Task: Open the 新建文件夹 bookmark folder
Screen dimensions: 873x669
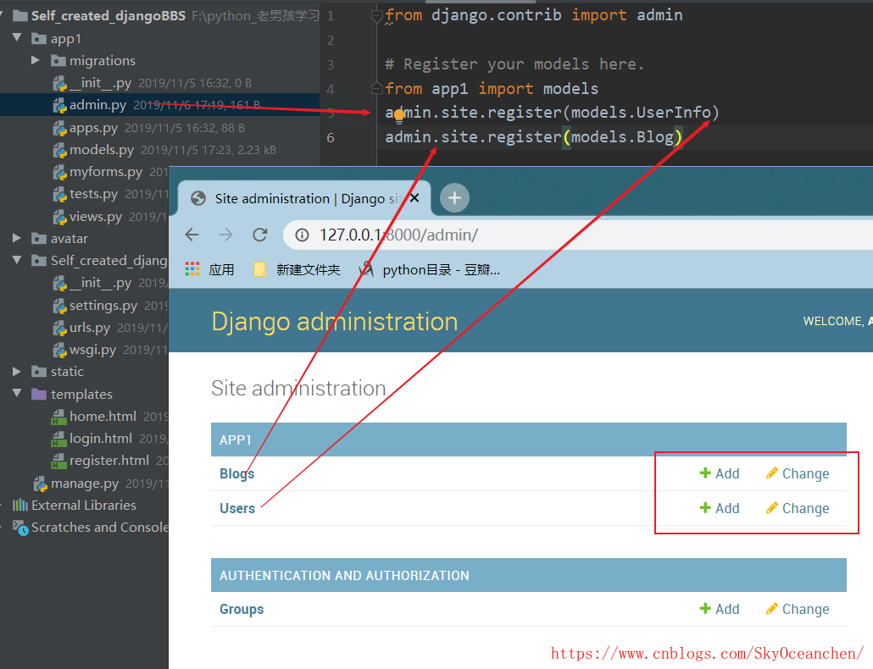Action: [297, 269]
